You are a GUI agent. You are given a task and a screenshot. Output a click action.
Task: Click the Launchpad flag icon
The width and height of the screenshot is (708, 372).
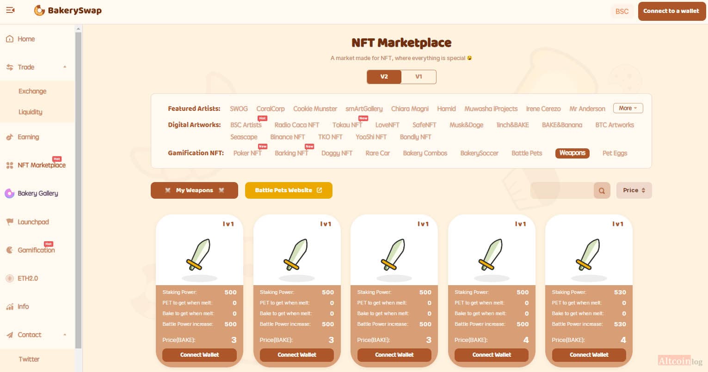coord(9,222)
